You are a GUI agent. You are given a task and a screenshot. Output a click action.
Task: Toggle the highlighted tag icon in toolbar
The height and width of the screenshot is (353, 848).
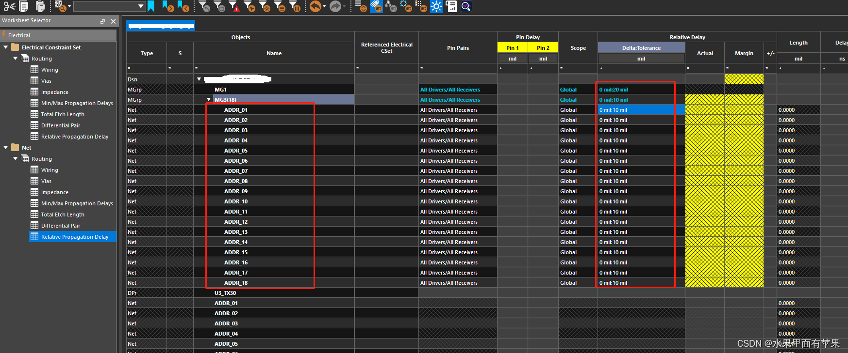pos(376,6)
